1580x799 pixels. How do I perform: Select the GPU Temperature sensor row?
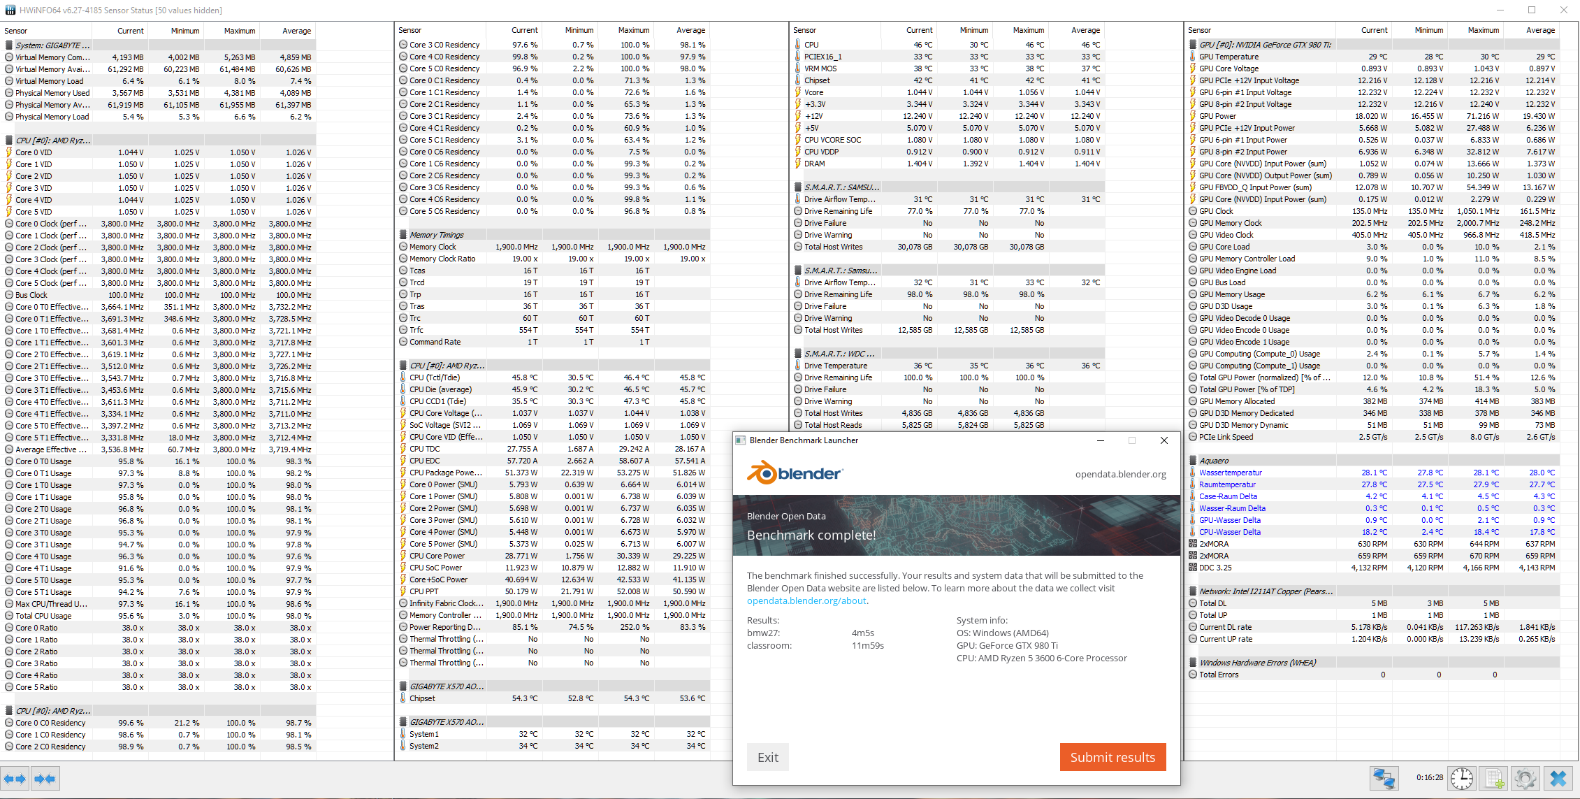pyautogui.click(x=1229, y=57)
